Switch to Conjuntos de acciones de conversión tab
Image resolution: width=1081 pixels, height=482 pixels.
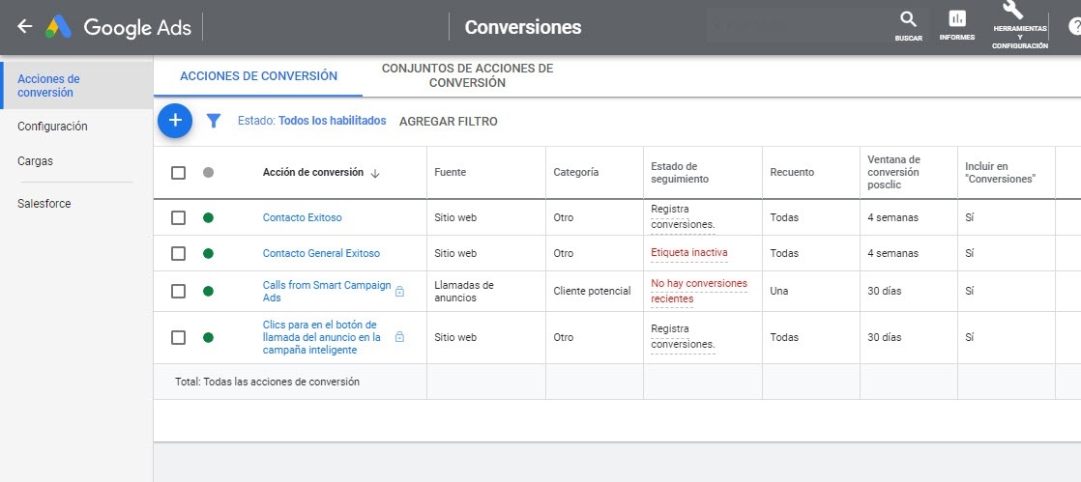(x=467, y=76)
